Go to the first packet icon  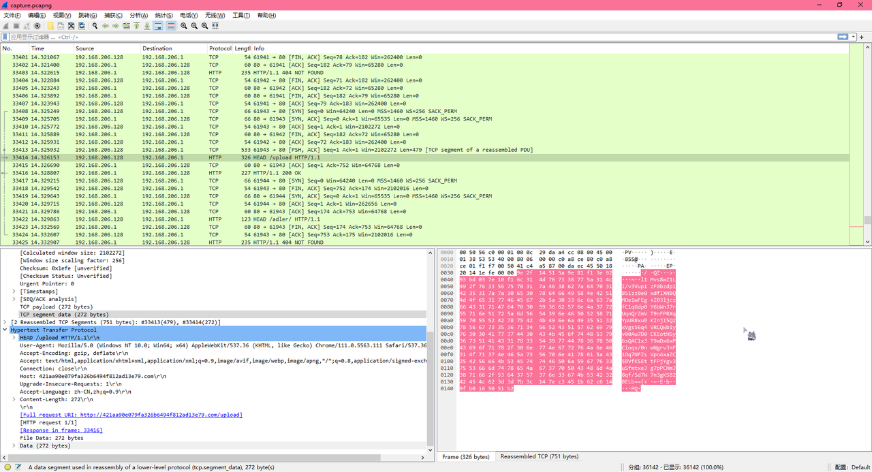[x=136, y=26]
